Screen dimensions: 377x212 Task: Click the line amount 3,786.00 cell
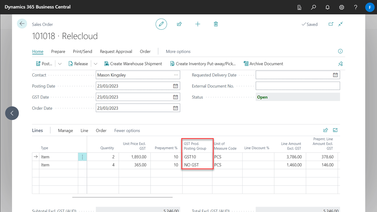pyautogui.click(x=290, y=157)
